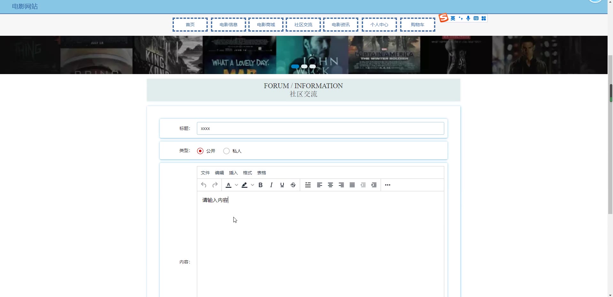Open the 表格 editor menu
The image size is (613, 297).
(261, 173)
